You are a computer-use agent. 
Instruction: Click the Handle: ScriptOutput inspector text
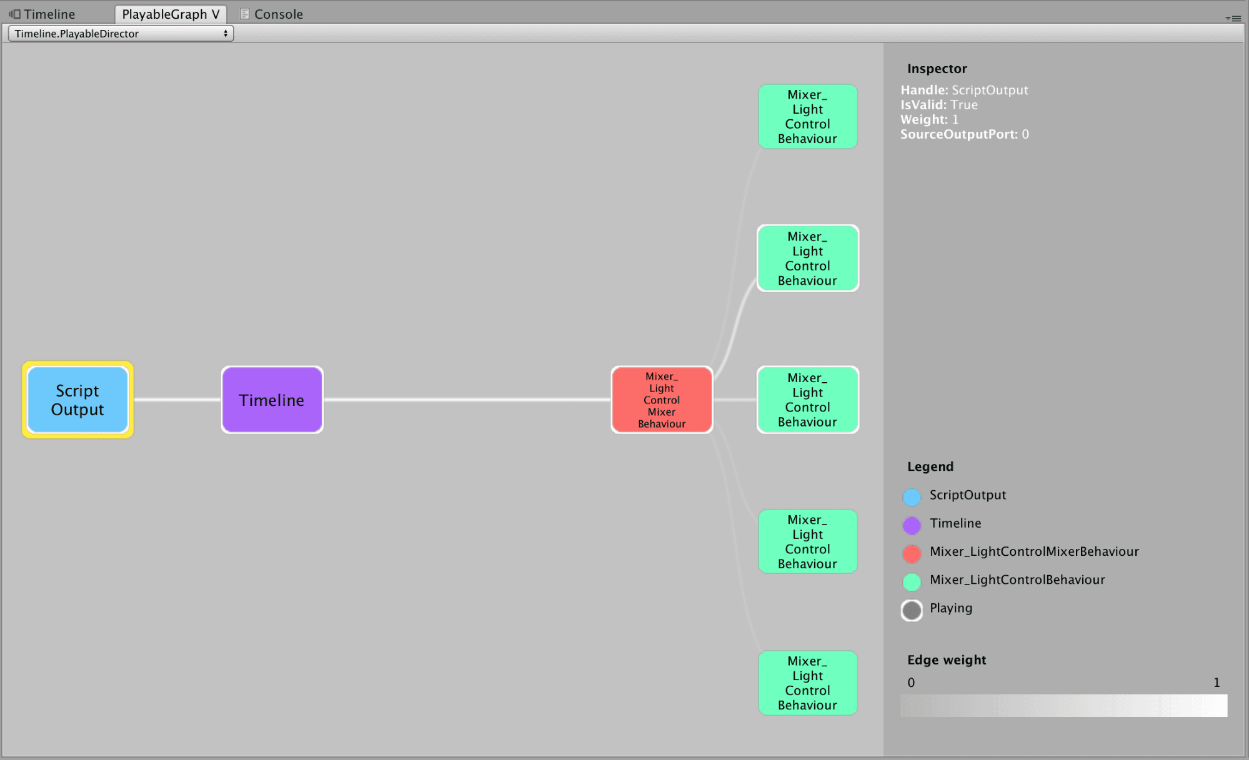(x=964, y=90)
